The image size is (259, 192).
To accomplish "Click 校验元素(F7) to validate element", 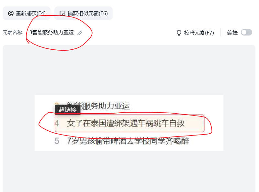I will coord(199,33).
